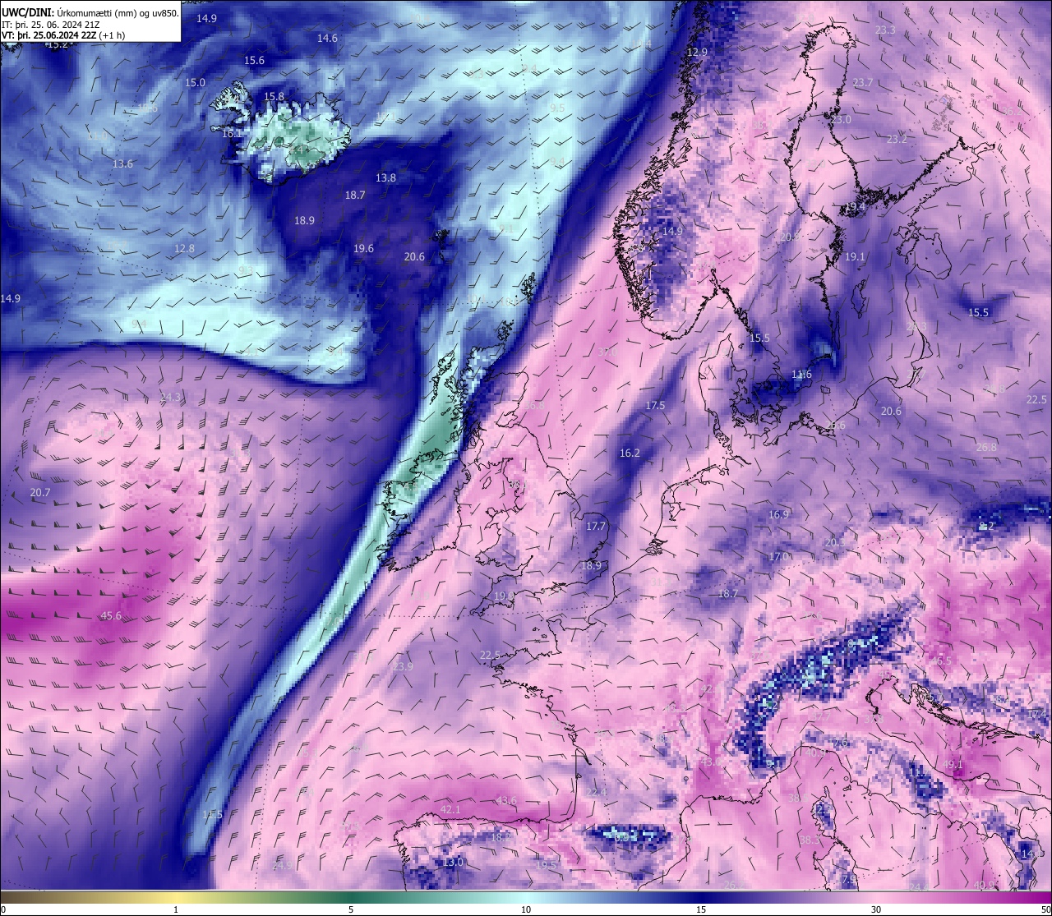1052x916 pixels.
Task: Select the 20.7 map value
Action: click(40, 492)
